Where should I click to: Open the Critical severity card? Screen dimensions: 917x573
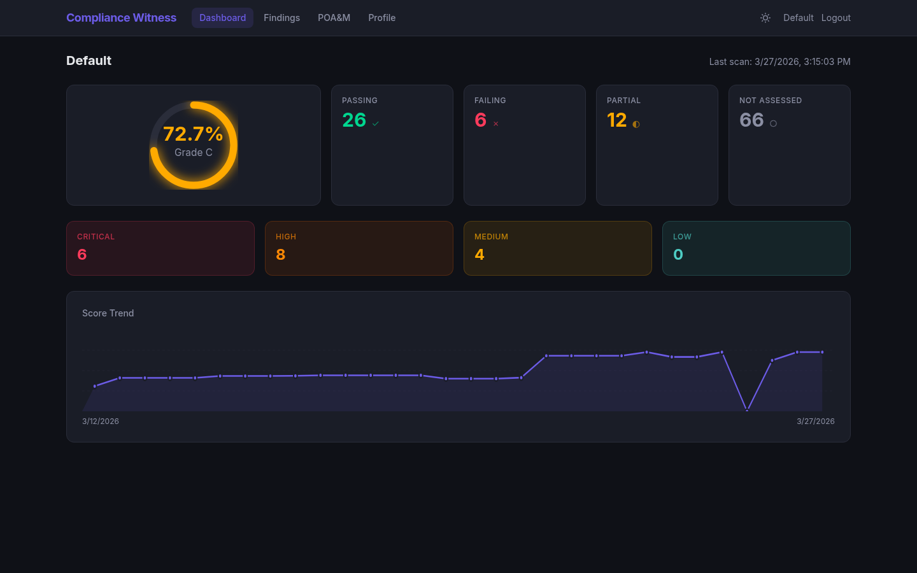click(160, 248)
